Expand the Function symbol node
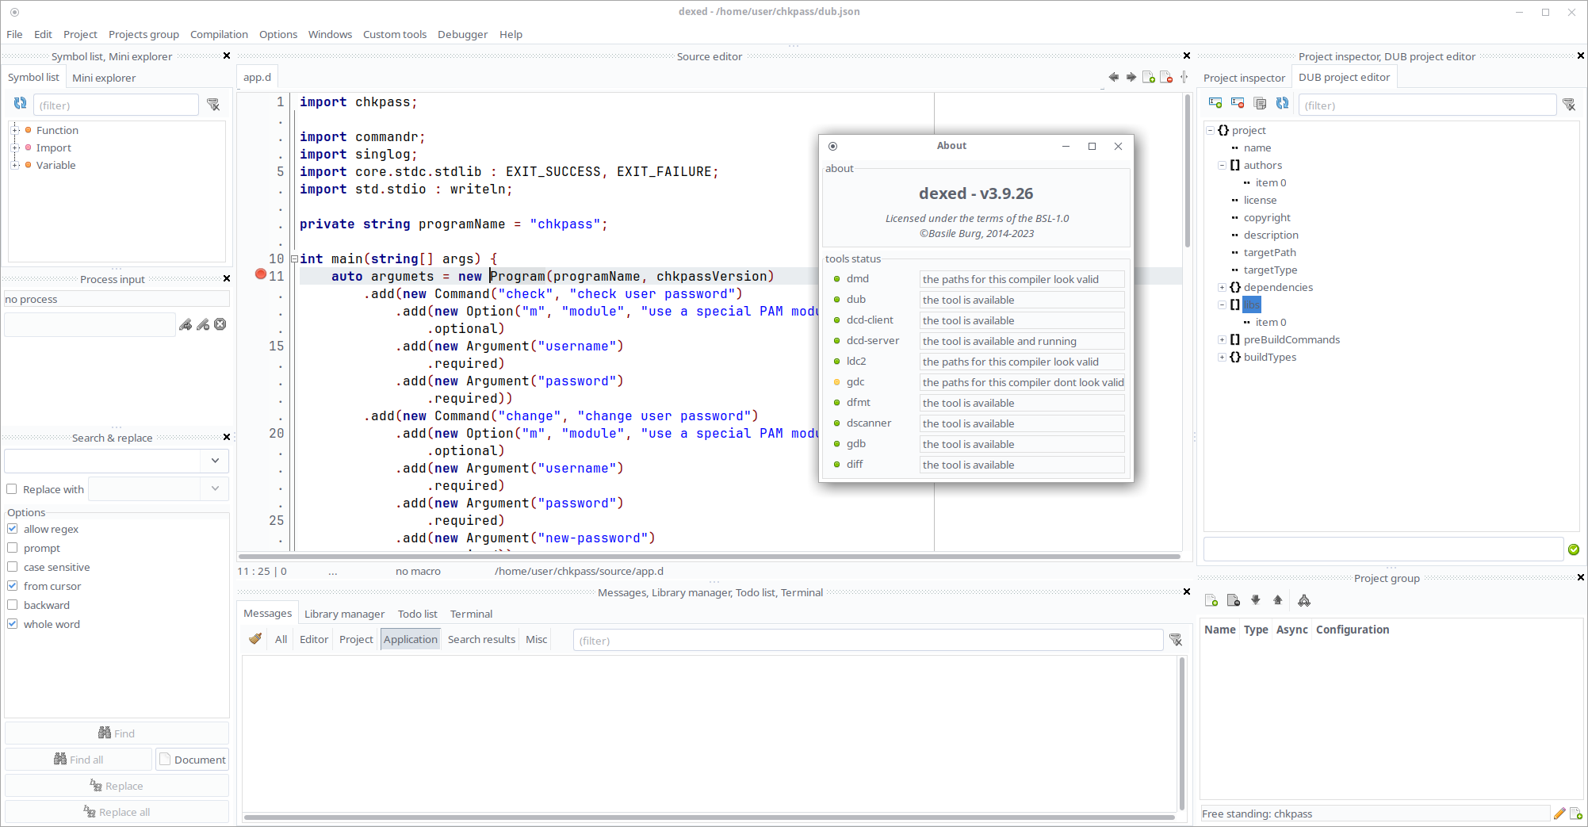The image size is (1588, 827). click(x=15, y=130)
